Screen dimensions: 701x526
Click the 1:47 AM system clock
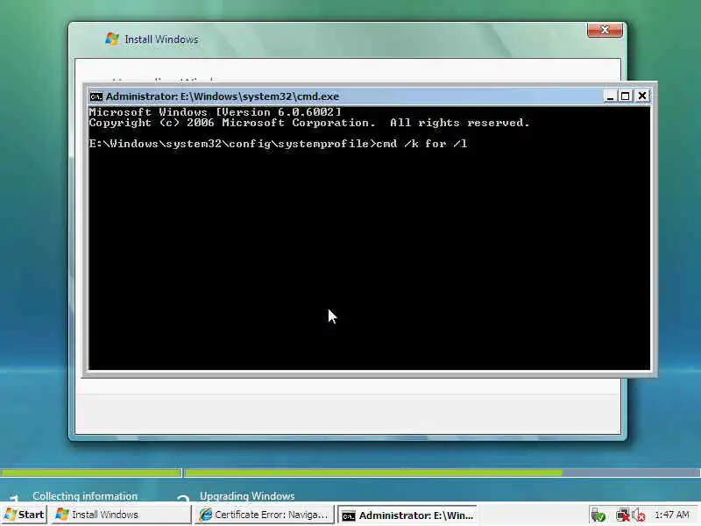[672, 515]
